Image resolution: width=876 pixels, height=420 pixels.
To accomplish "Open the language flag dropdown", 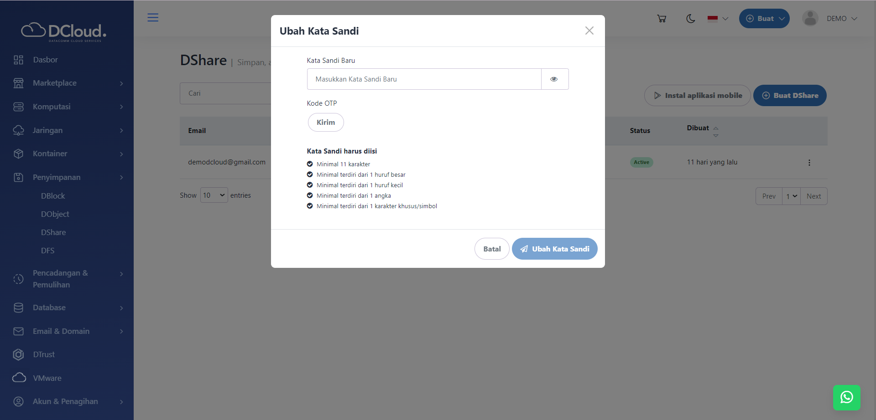I will tap(717, 19).
